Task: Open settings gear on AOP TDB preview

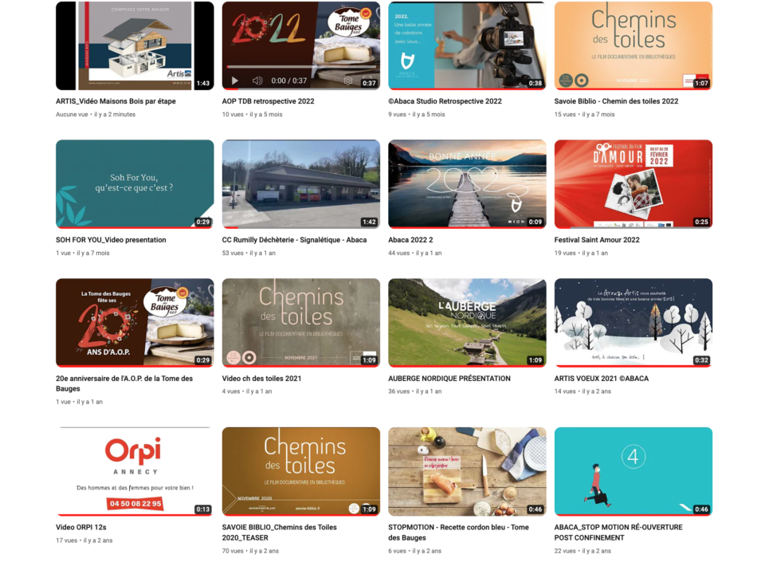Action: 348,81
